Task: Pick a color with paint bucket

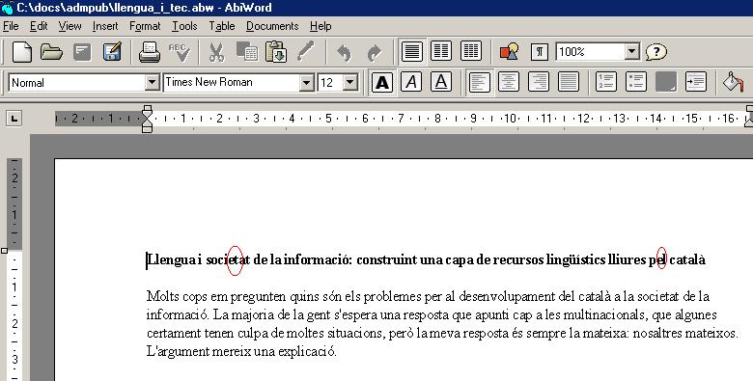Action: 734,82
